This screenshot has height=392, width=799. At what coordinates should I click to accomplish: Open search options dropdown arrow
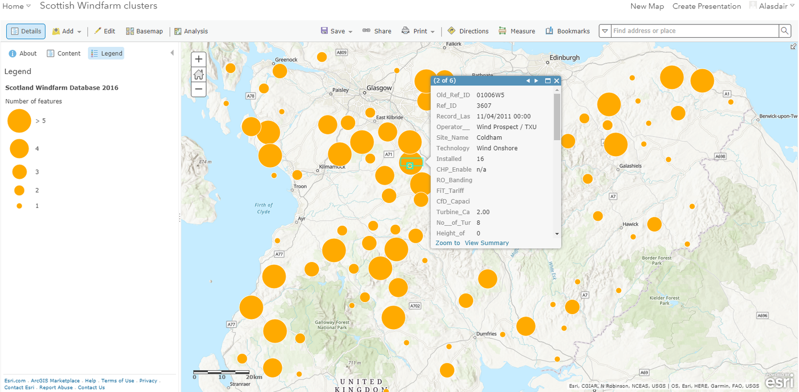(x=605, y=31)
